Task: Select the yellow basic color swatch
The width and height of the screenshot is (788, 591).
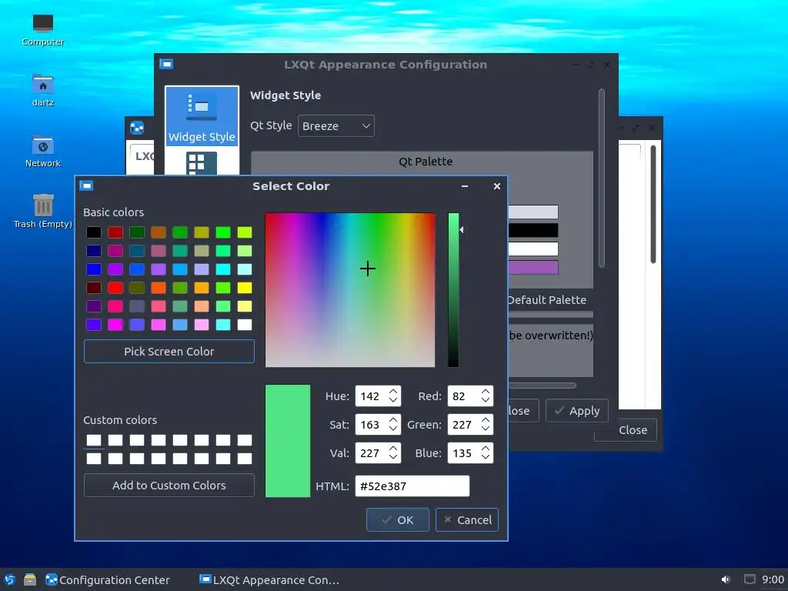Action: pyautogui.click(x=245, y=288)
